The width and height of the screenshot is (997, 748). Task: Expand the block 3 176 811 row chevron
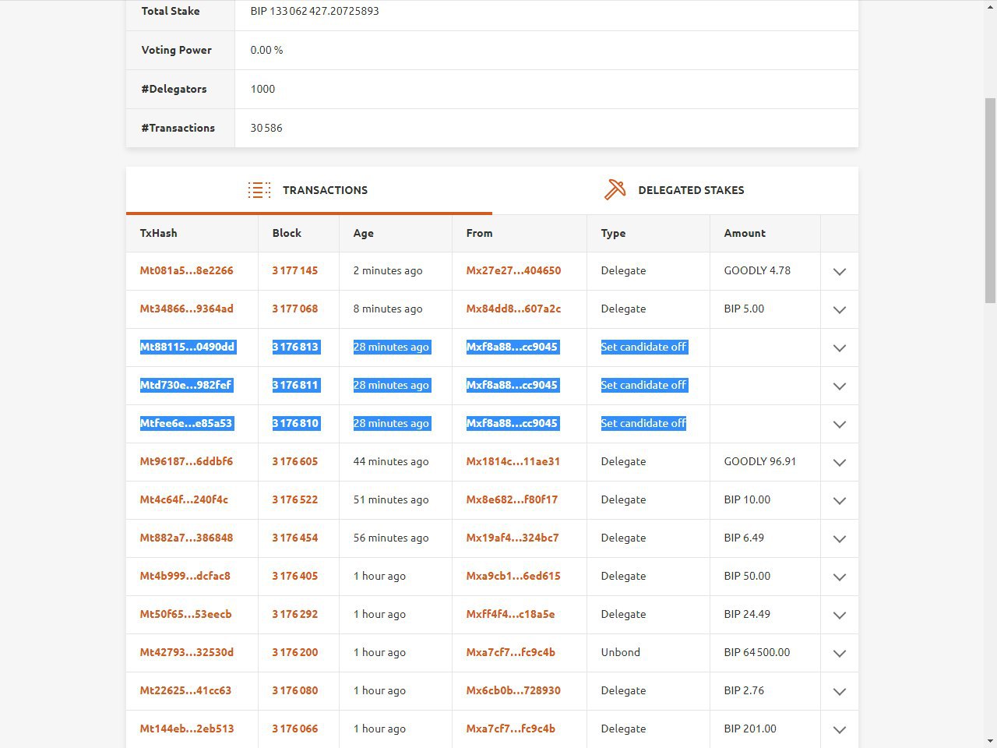pos(839,386)
